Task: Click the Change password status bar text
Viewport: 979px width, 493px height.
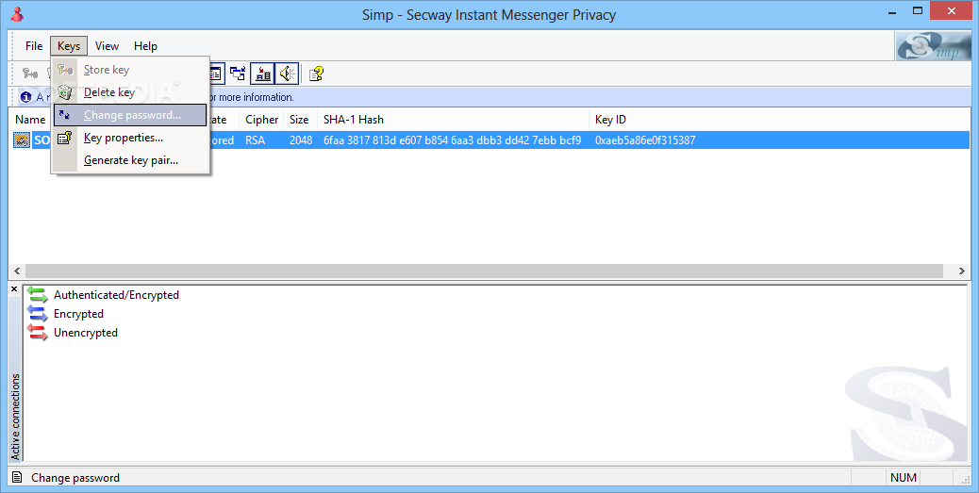Action: (x=75, y=477)
